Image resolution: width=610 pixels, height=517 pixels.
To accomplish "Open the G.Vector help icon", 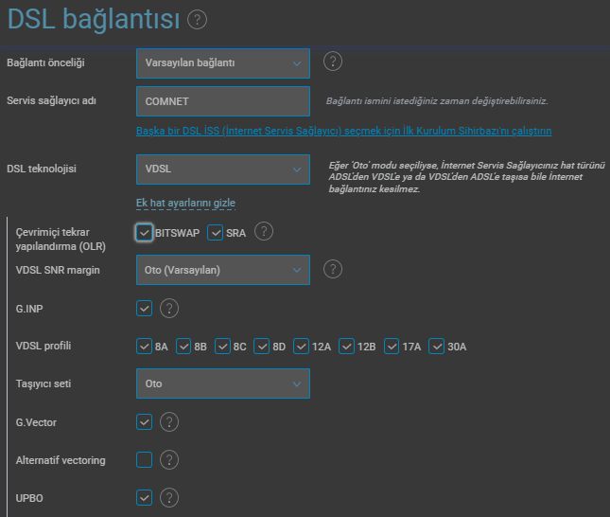I will (x=169, y=422).
